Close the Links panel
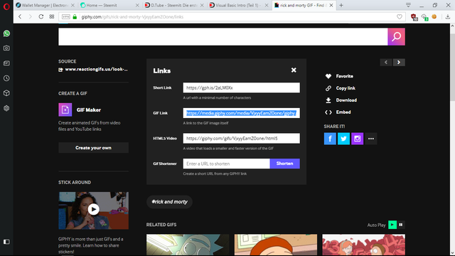This screenshot has width=455, height=256. point(294,70)
